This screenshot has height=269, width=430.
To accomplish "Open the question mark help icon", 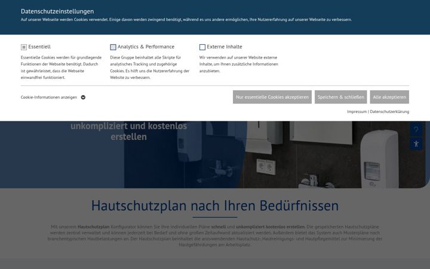I will coord(416,130).
